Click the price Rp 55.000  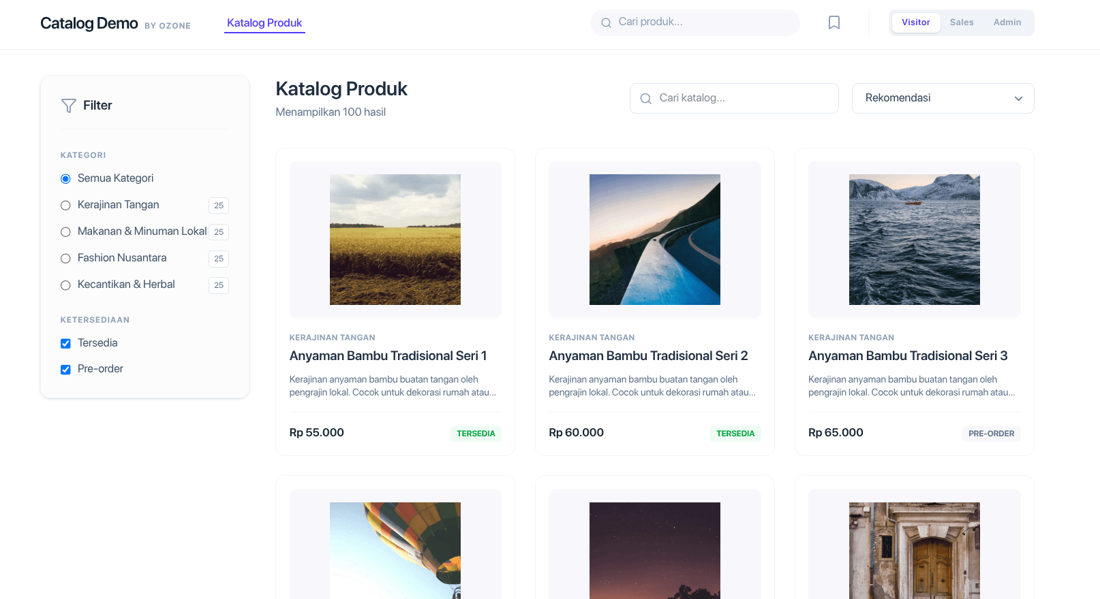pyautogui.click(x=316, y=433)
